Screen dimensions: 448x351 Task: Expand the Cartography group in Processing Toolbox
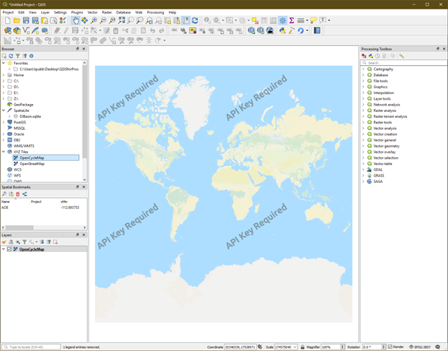coord(363,69)
